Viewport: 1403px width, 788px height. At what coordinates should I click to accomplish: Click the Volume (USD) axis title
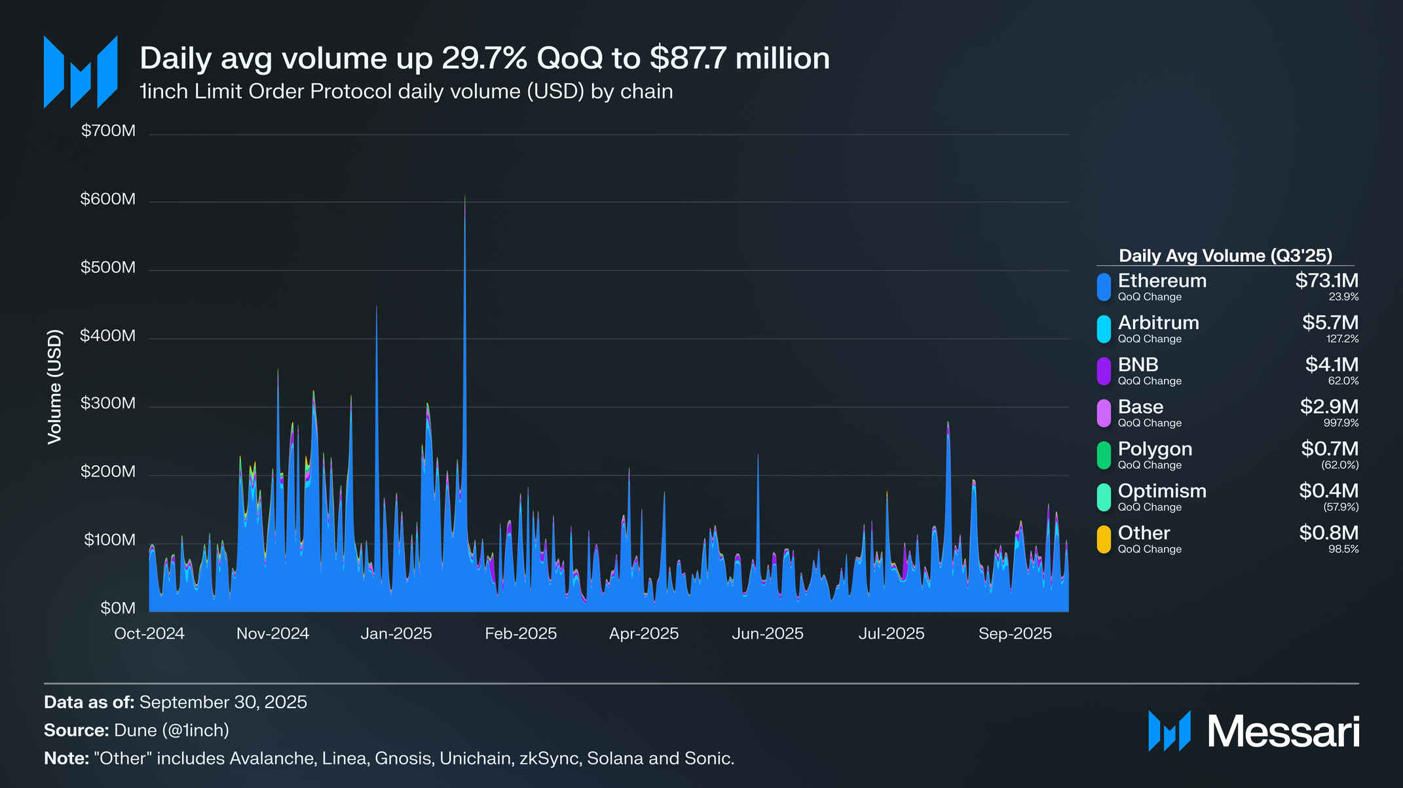(x=55, y=387)
